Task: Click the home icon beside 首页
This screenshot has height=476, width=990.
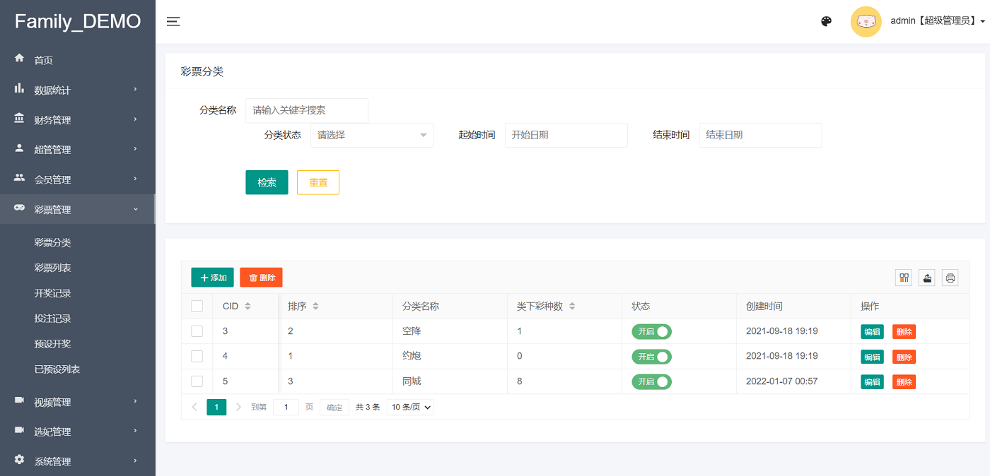Action: tap(20, 59)
